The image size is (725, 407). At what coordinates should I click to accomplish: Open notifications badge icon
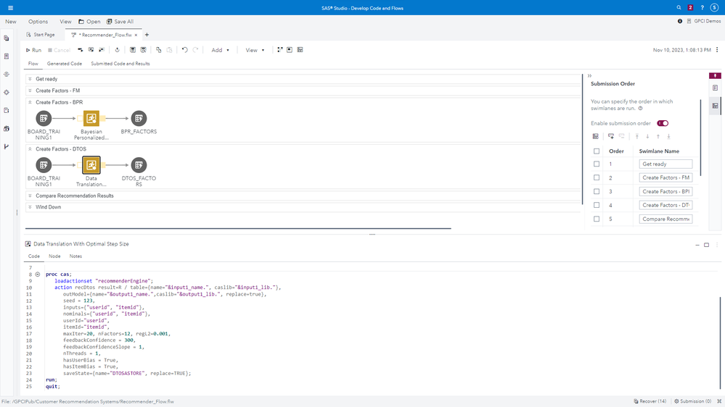(x=690, y=8)
